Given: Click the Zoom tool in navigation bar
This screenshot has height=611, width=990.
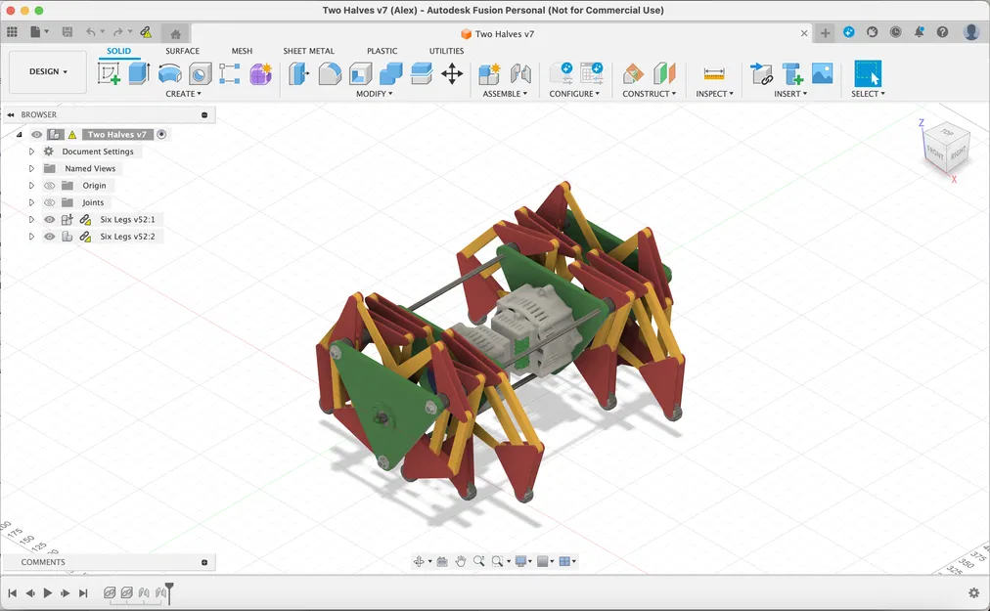Looking at the screenshot, I should 478,561.
